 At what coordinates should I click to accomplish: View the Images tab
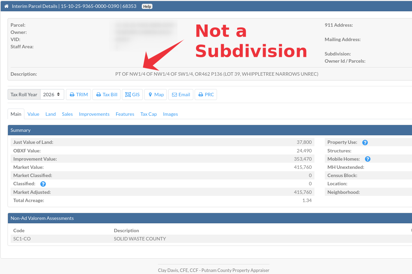pos(170,114)
